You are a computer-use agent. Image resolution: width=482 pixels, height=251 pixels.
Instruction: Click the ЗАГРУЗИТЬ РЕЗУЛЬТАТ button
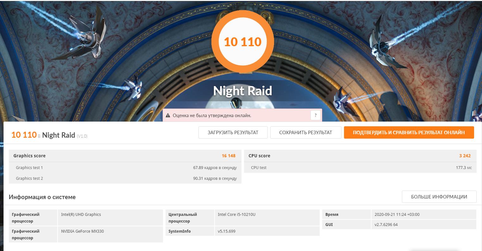point(233,133)
